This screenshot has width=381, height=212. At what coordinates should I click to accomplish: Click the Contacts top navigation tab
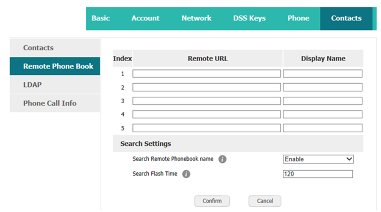tap(346, 18)
